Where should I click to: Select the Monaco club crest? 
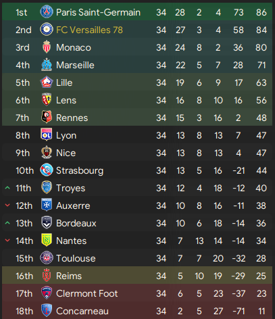click(47, 47)
